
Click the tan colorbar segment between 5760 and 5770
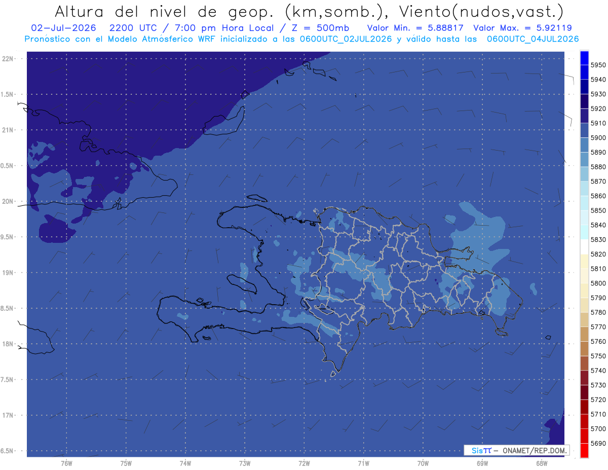584,334
